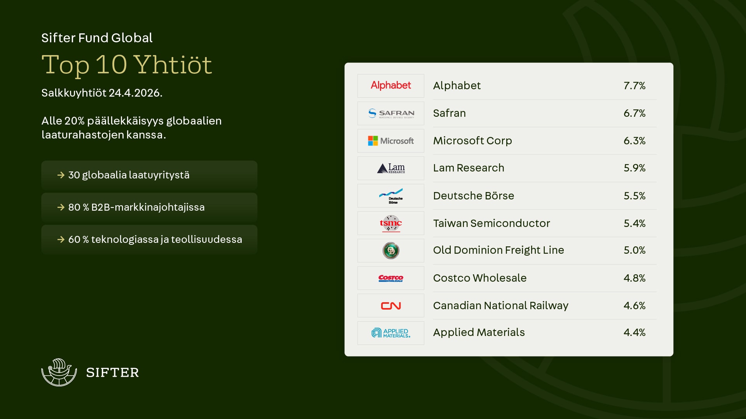Open the '80 % B2B-markkinajohtajissa' item

coord(149,207)
